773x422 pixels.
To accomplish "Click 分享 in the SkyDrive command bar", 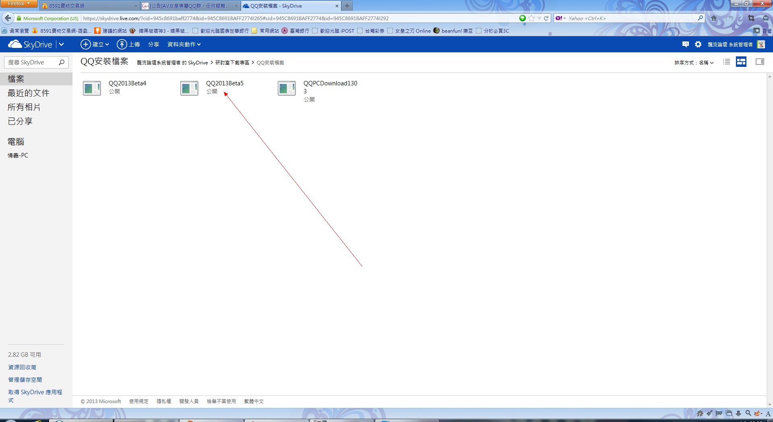I will click(x=153, y=44).
